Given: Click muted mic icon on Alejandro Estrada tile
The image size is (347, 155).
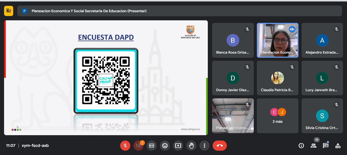Looking at the screenshot, I should coord(337,29).
